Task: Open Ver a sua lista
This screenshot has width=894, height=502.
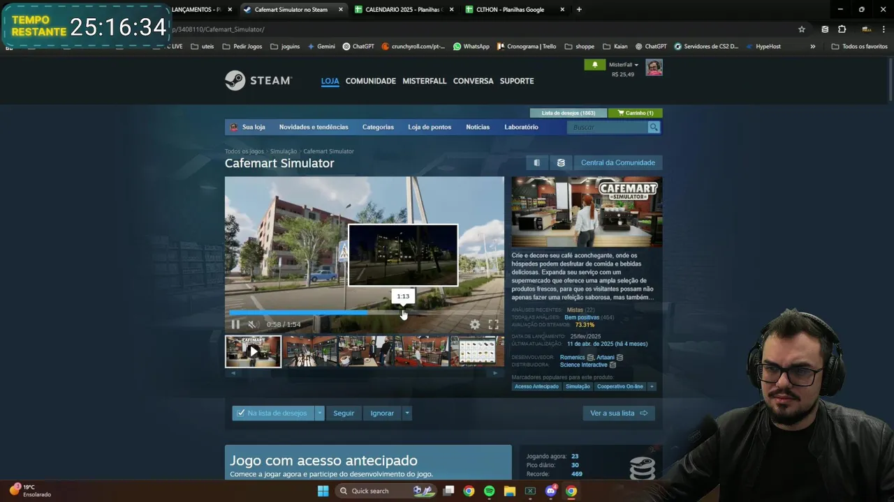Action: (619, 413)
